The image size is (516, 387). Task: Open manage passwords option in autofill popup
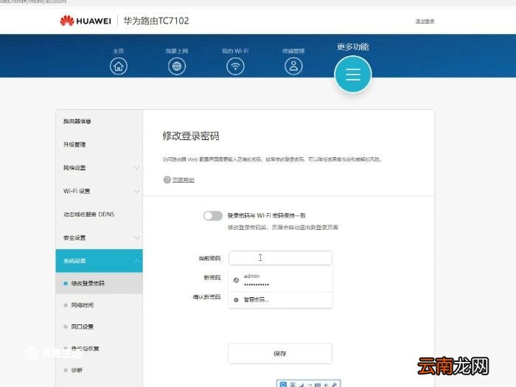(x=280, y=300)
